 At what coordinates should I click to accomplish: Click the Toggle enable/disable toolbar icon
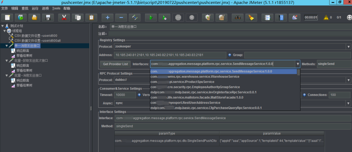[x=135, y=17]
